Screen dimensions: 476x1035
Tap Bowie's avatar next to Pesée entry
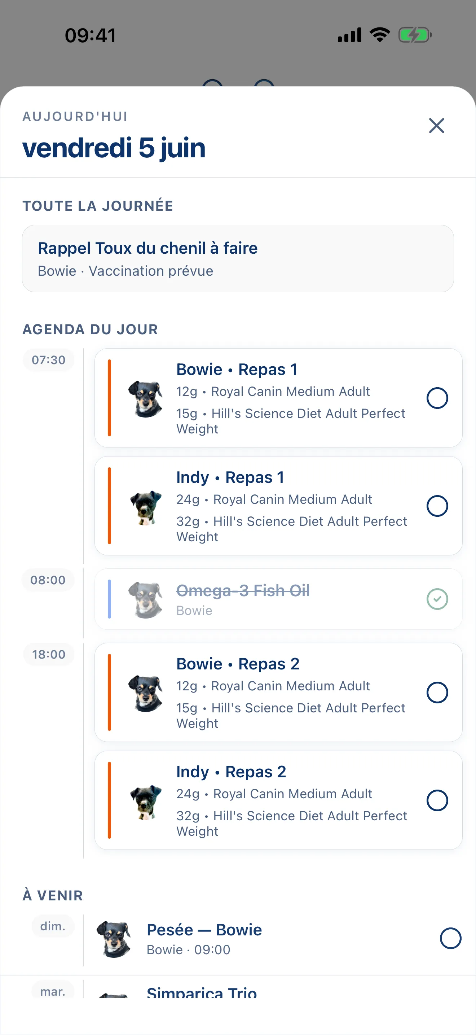(x=114, y=939)
